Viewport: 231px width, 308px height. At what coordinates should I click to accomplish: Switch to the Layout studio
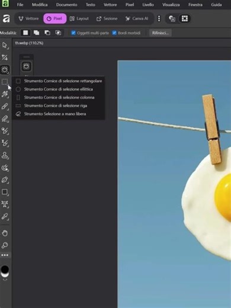pos(79,19)
